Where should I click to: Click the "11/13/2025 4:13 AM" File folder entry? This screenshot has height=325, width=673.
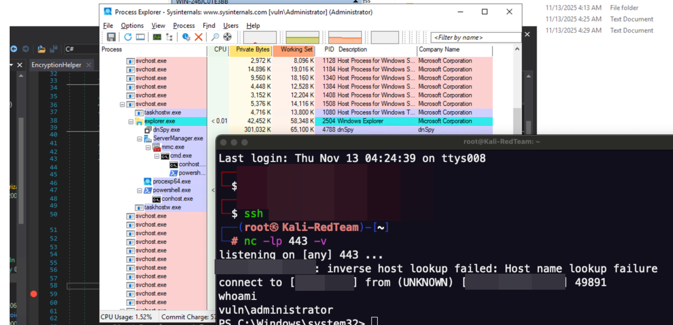(x=592, y=8)
